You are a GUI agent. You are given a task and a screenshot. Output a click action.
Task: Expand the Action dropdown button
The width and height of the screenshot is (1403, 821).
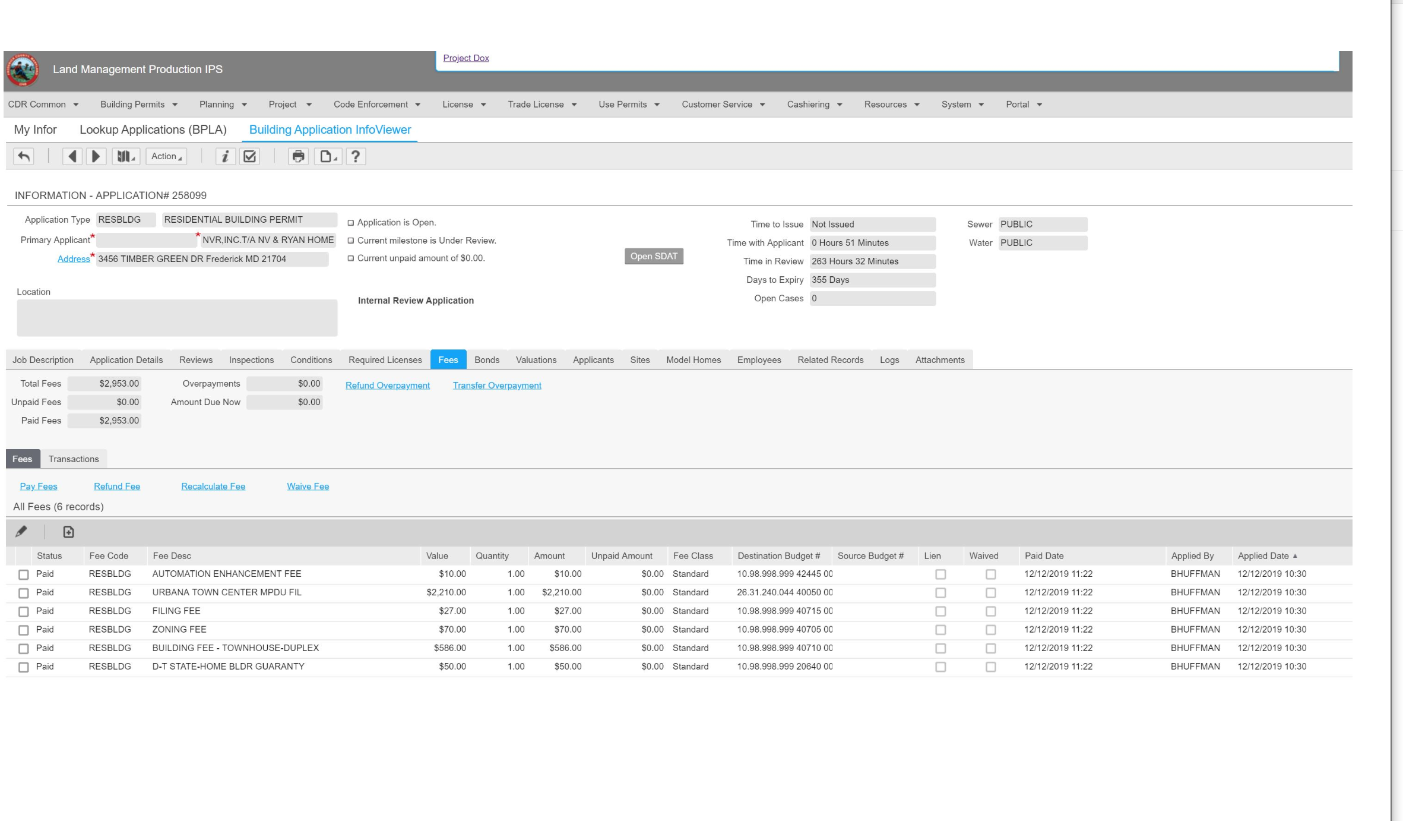click(x=166, y=156)
